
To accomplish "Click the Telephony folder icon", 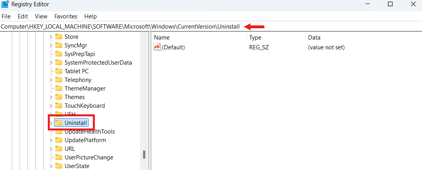I will coord(59,80).
